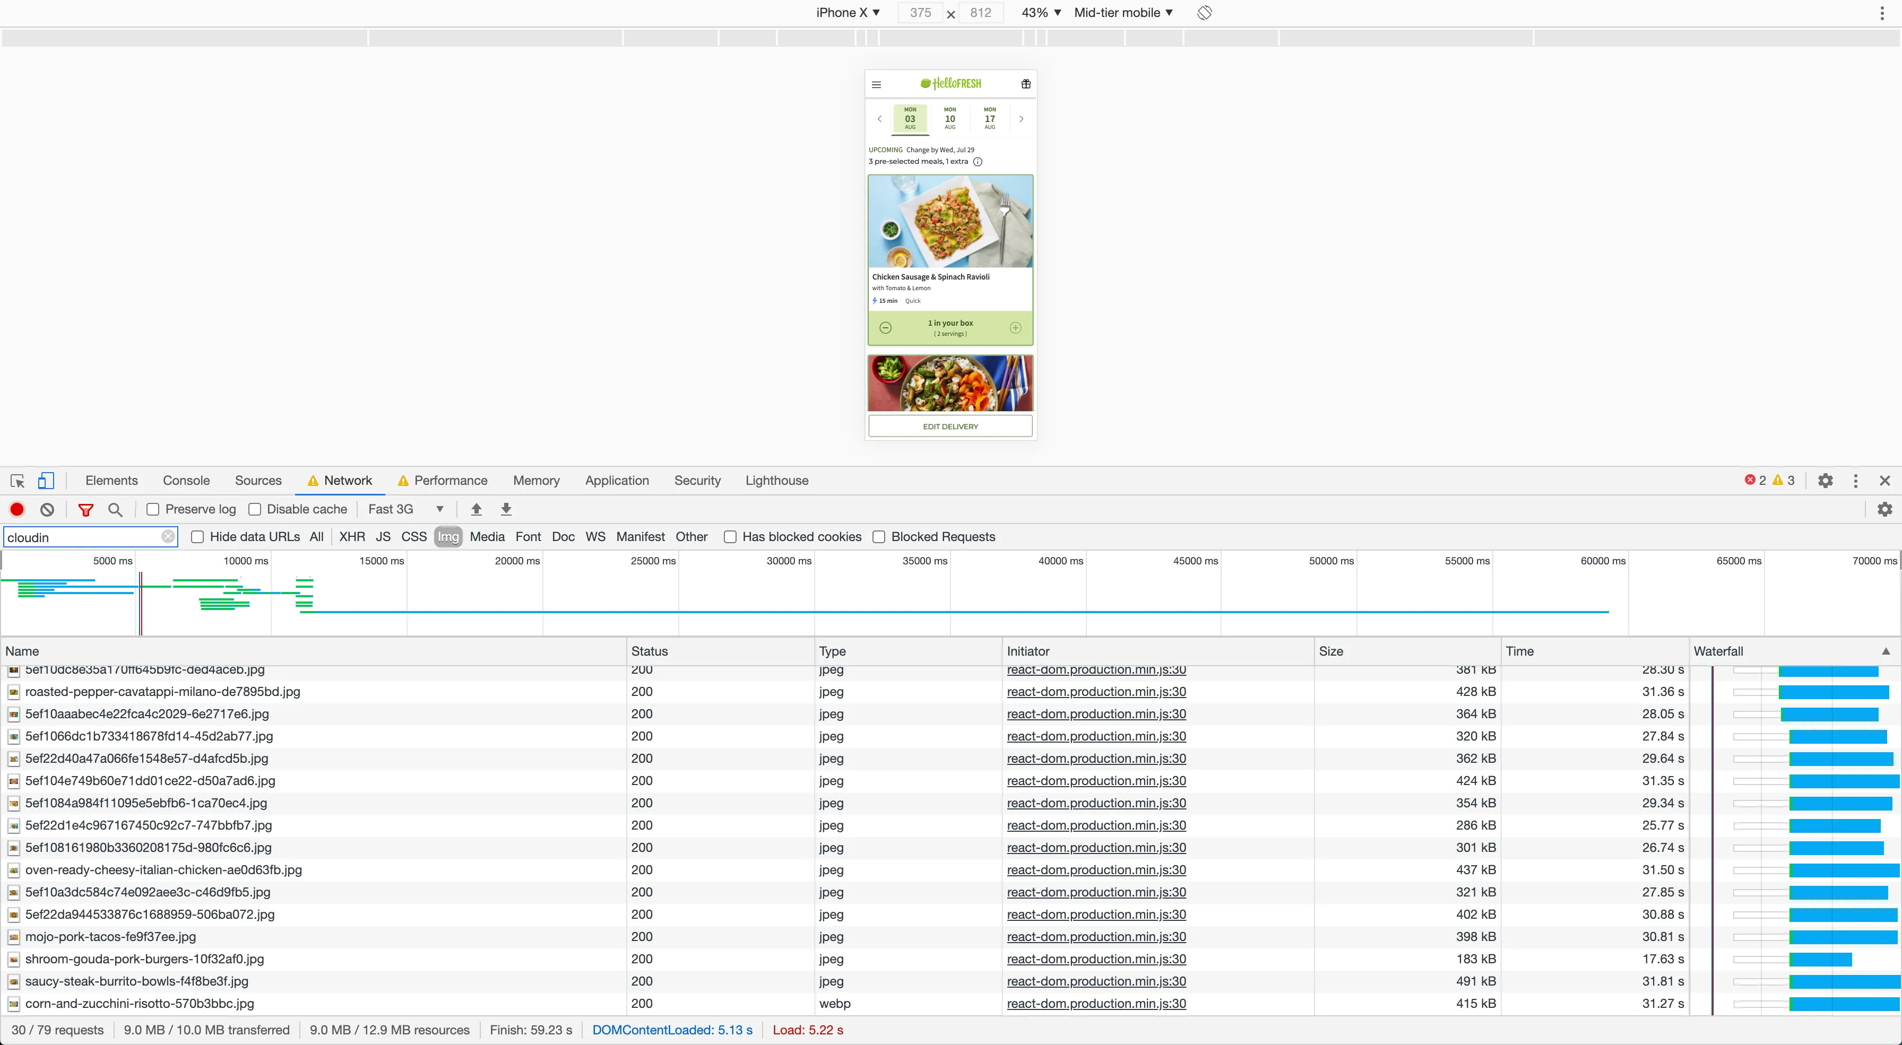1902x1045 pixels.
Task: Open the iPhone X device dropdown
Action: point(848,13)
